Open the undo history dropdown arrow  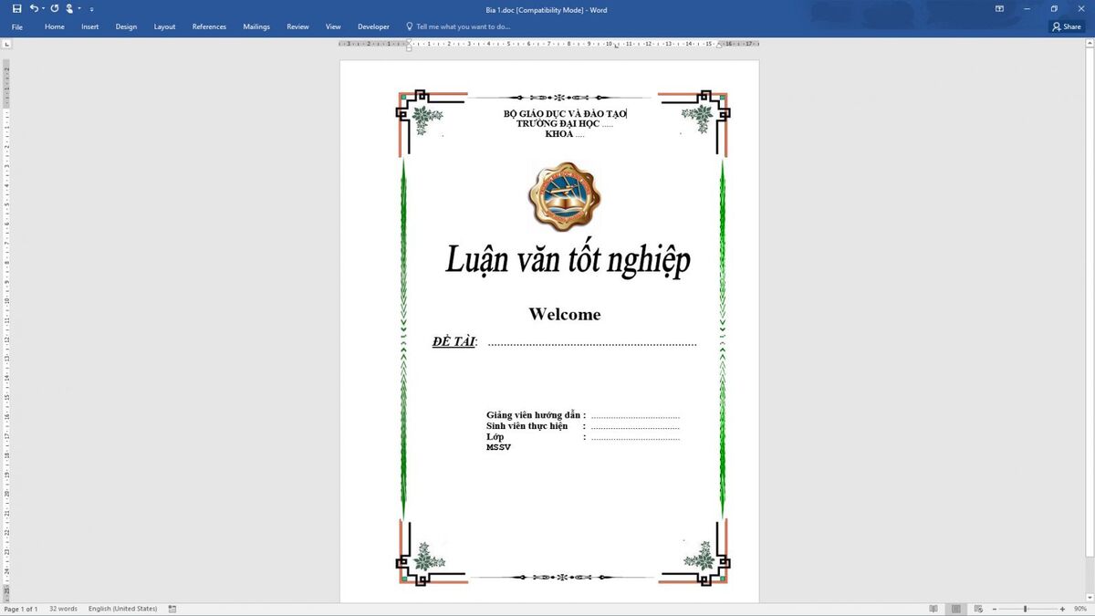(43, 8)
